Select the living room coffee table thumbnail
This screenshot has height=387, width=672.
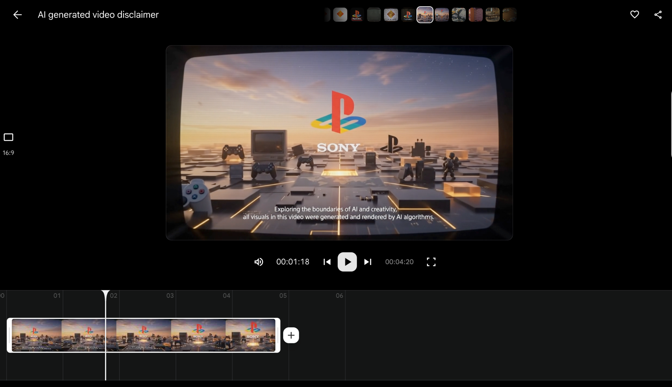pos(493,15)
